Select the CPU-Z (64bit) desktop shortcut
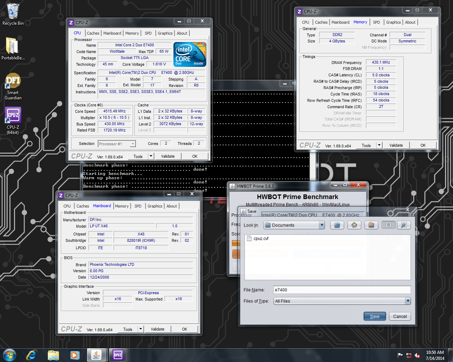 13,121
